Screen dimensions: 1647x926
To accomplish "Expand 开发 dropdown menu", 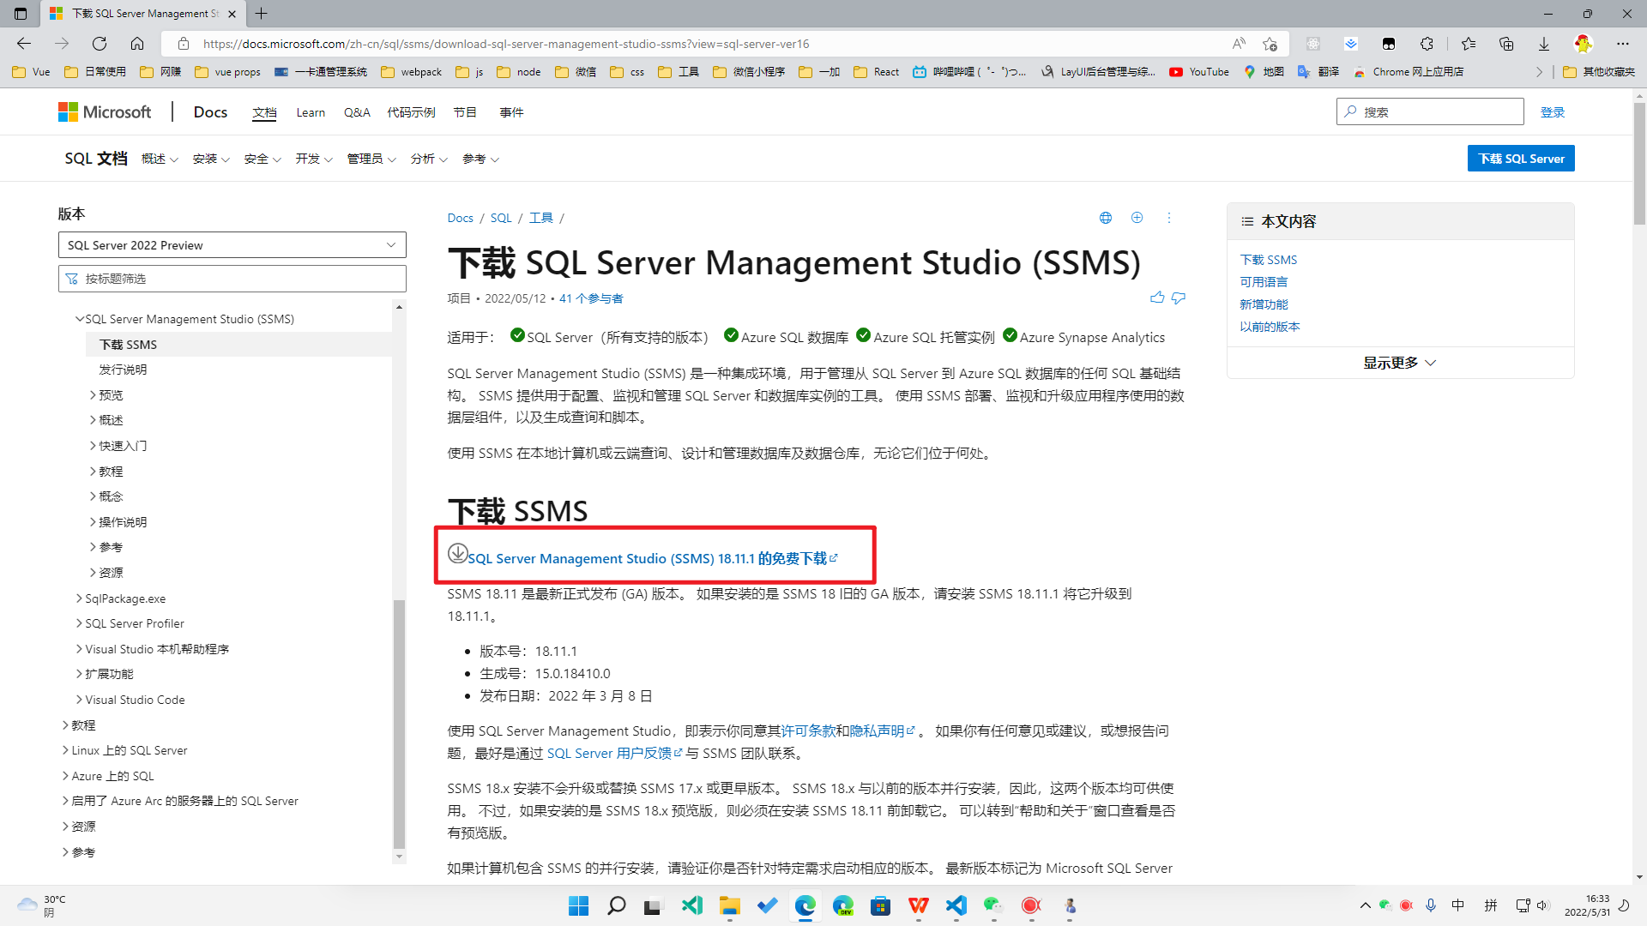I will (x=314, y=159).
